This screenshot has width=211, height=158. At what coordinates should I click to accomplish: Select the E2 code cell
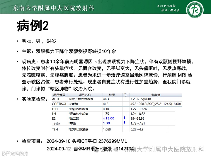[x=54, y=118]
